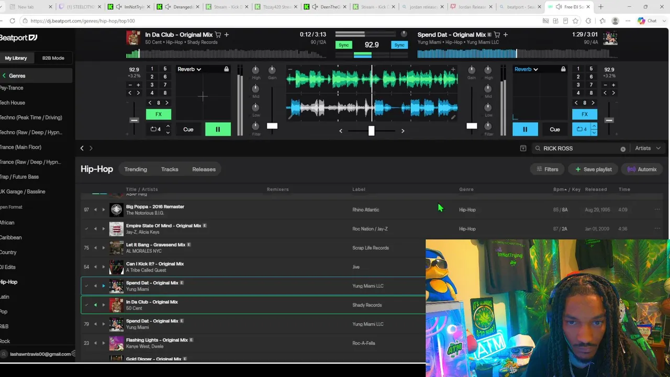
Task: Nudge crossfader right with the arrow
Action: coord(403,131)
